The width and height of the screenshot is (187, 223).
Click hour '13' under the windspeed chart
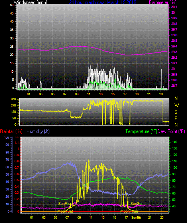[101, 94]
